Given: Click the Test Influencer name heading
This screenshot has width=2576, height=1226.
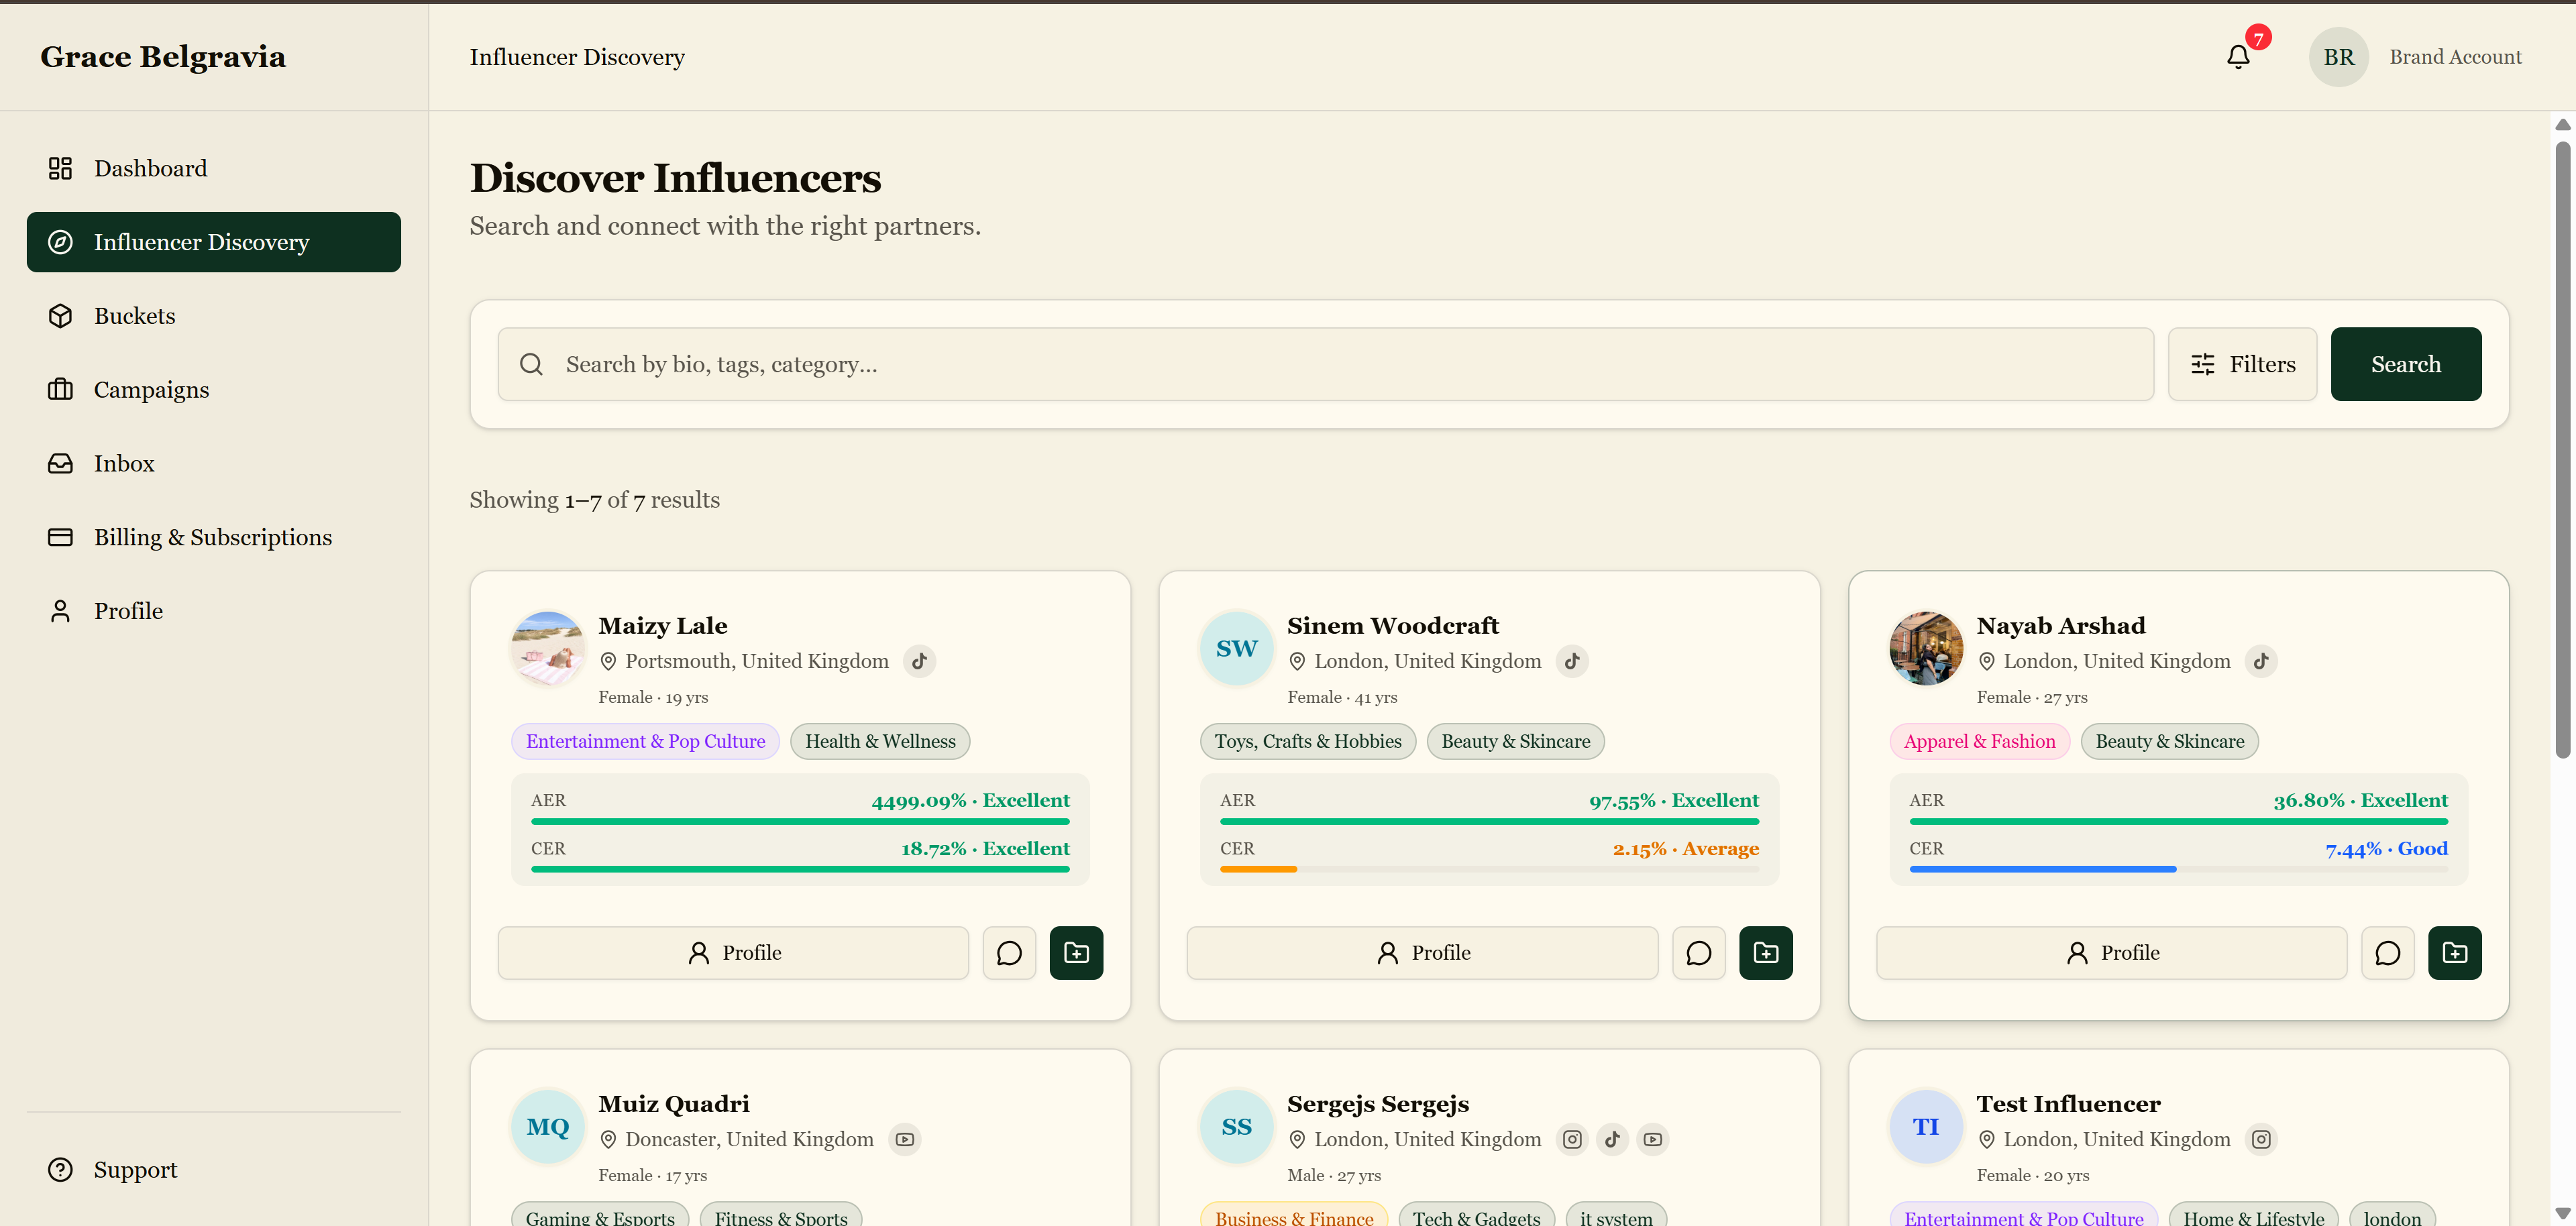Looking at the screenshot, I should click(2068, 1104).
